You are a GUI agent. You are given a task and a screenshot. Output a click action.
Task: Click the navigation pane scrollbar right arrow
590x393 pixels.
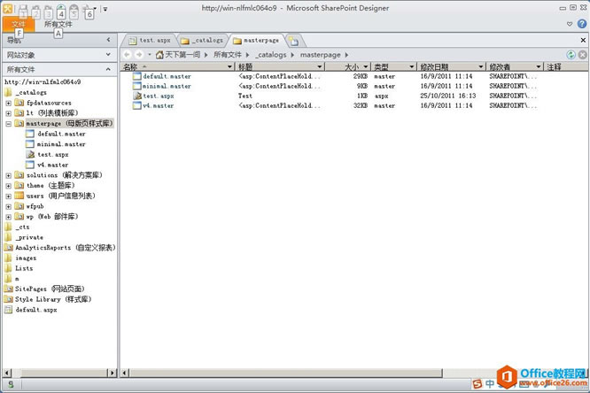113,373
